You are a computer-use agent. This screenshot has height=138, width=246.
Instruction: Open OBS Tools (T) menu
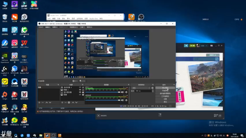click(82, 27)
